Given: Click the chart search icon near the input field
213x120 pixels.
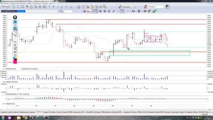Looking at the screenshot, I should coord(61,11).
